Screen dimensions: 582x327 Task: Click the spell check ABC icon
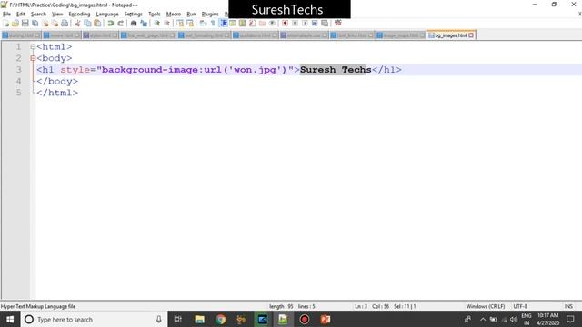coord(337,24)
